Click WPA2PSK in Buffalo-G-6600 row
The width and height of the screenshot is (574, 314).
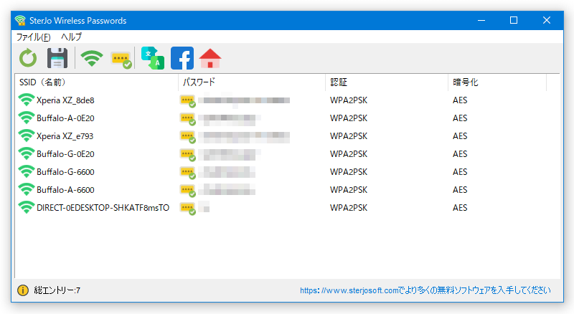tap(349, 171)
